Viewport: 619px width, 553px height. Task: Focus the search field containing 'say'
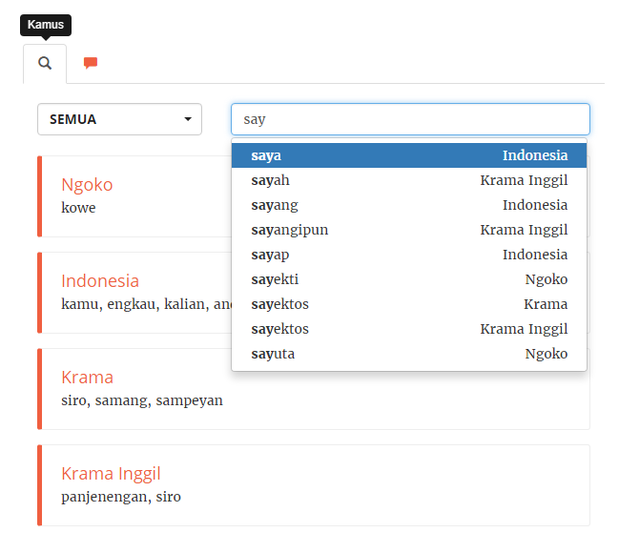tap(410, 119)
